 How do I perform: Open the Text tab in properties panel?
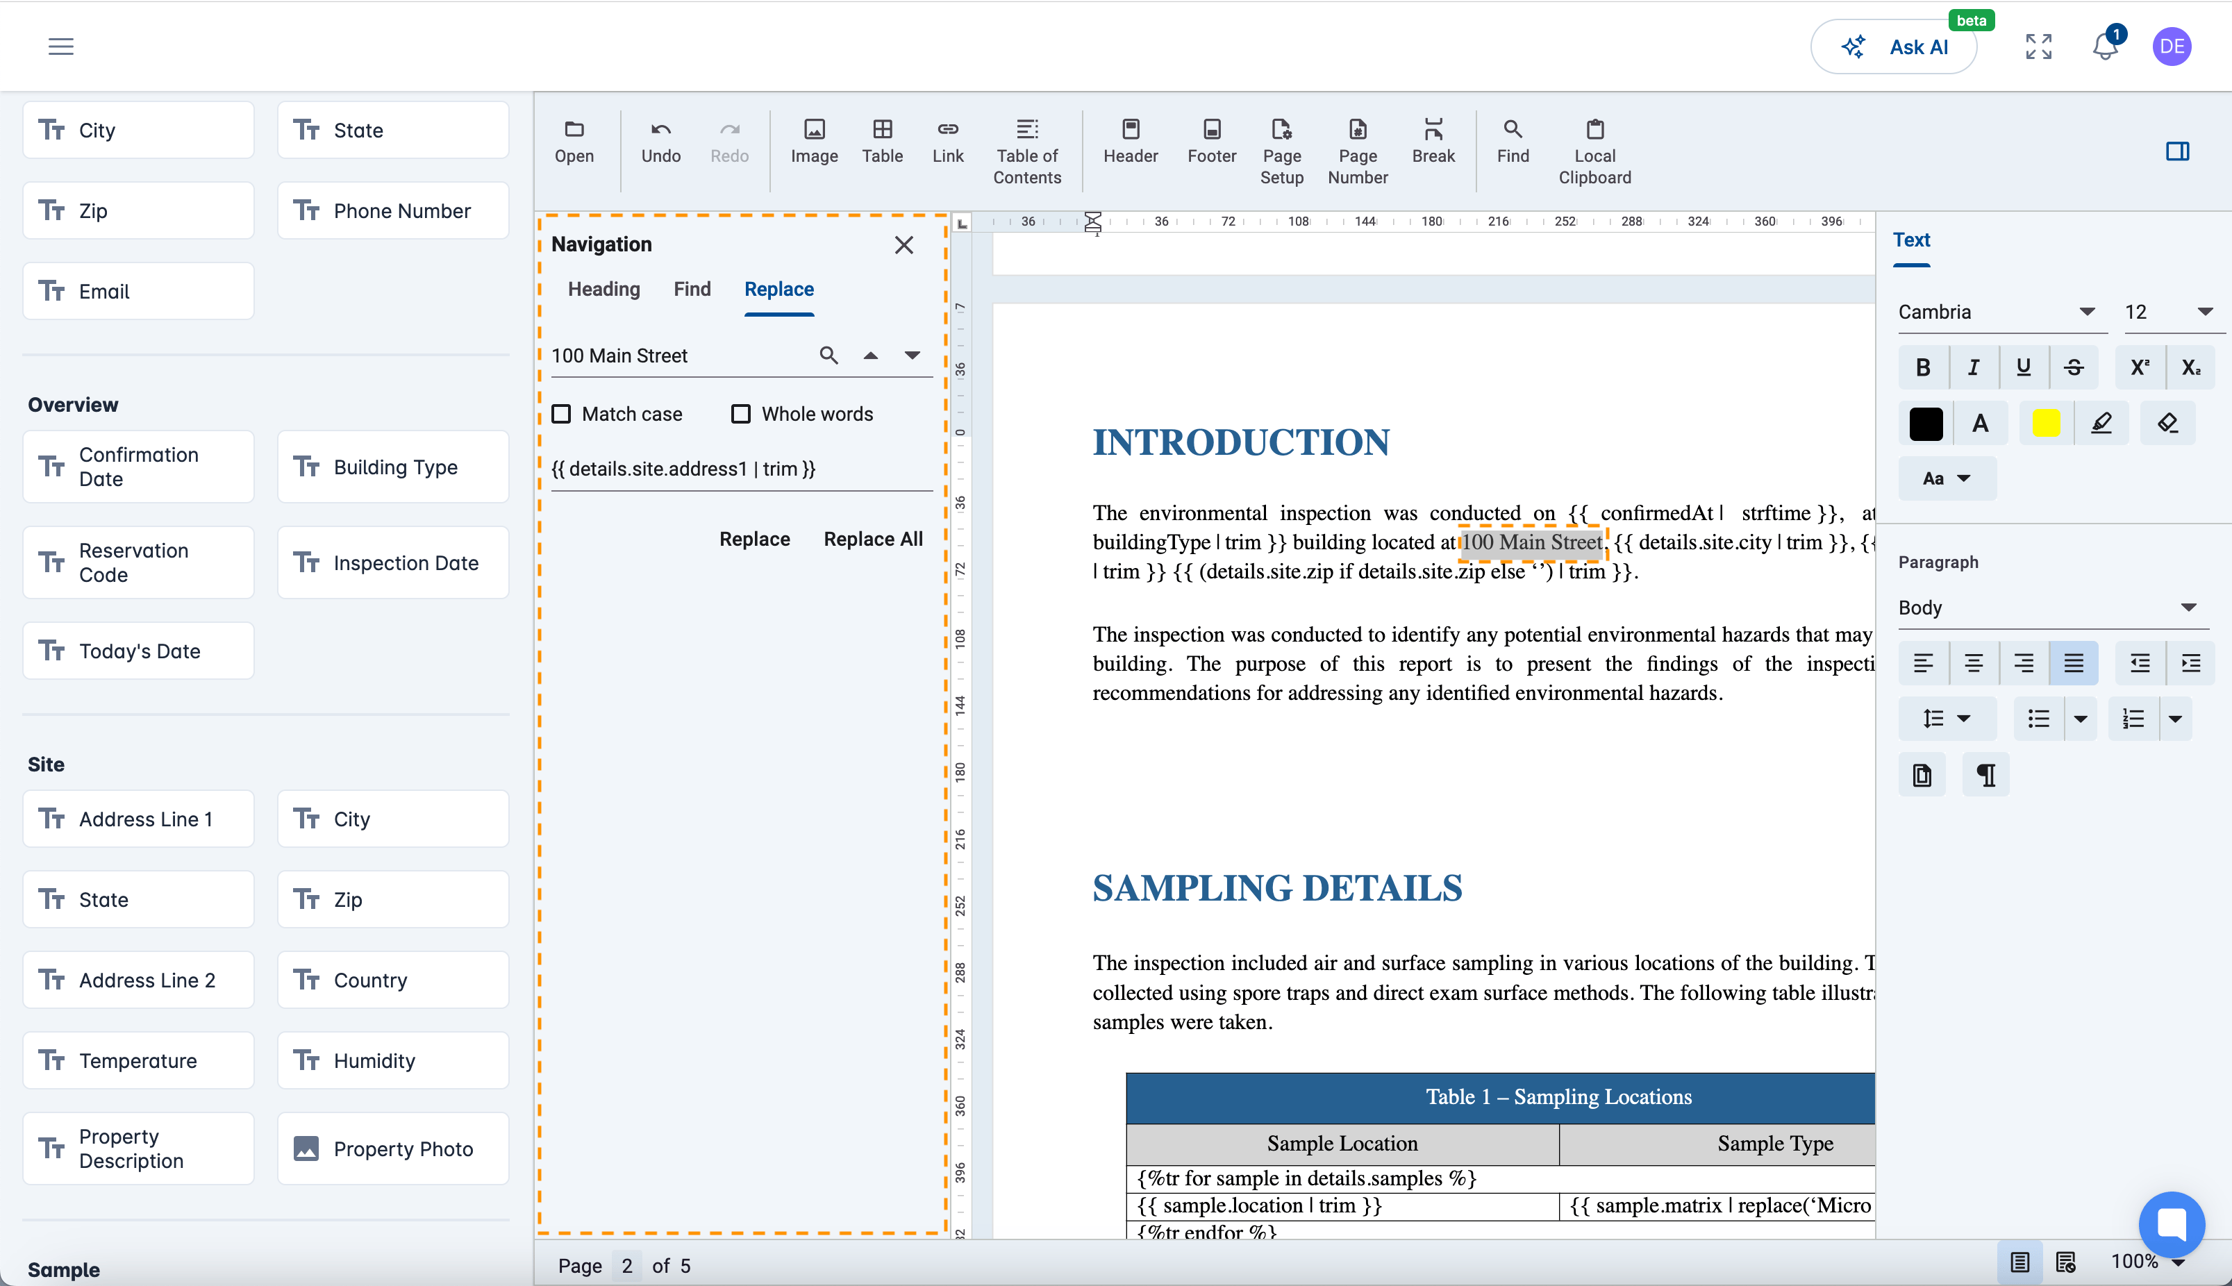point(1911,240)
